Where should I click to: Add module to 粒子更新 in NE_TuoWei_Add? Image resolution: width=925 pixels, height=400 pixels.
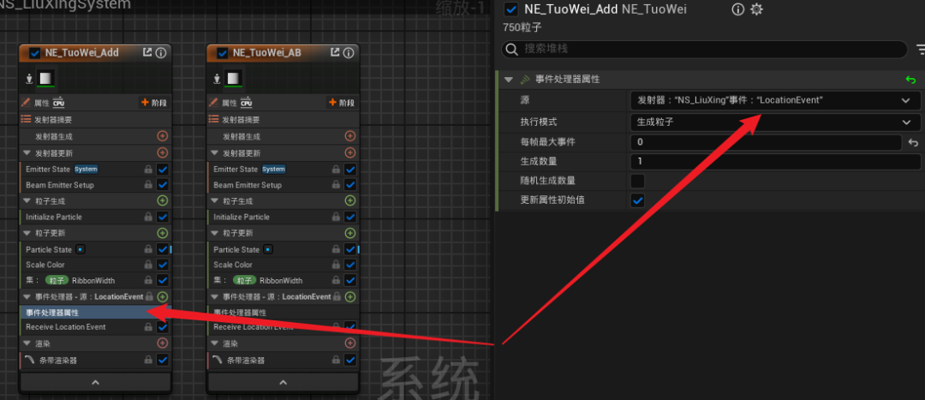click(162, 233)
